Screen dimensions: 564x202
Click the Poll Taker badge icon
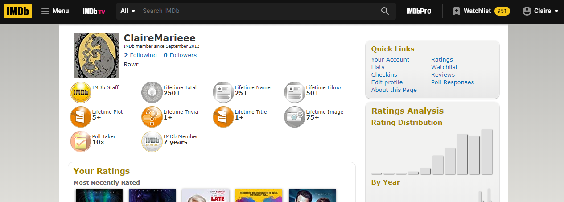click(81, 141)
